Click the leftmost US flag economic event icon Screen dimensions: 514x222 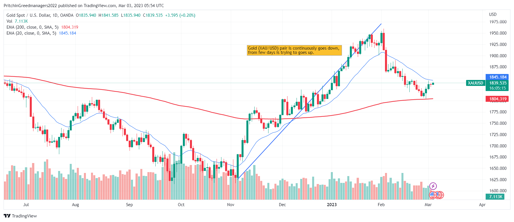pyautogui.click(x=433, y=195)
